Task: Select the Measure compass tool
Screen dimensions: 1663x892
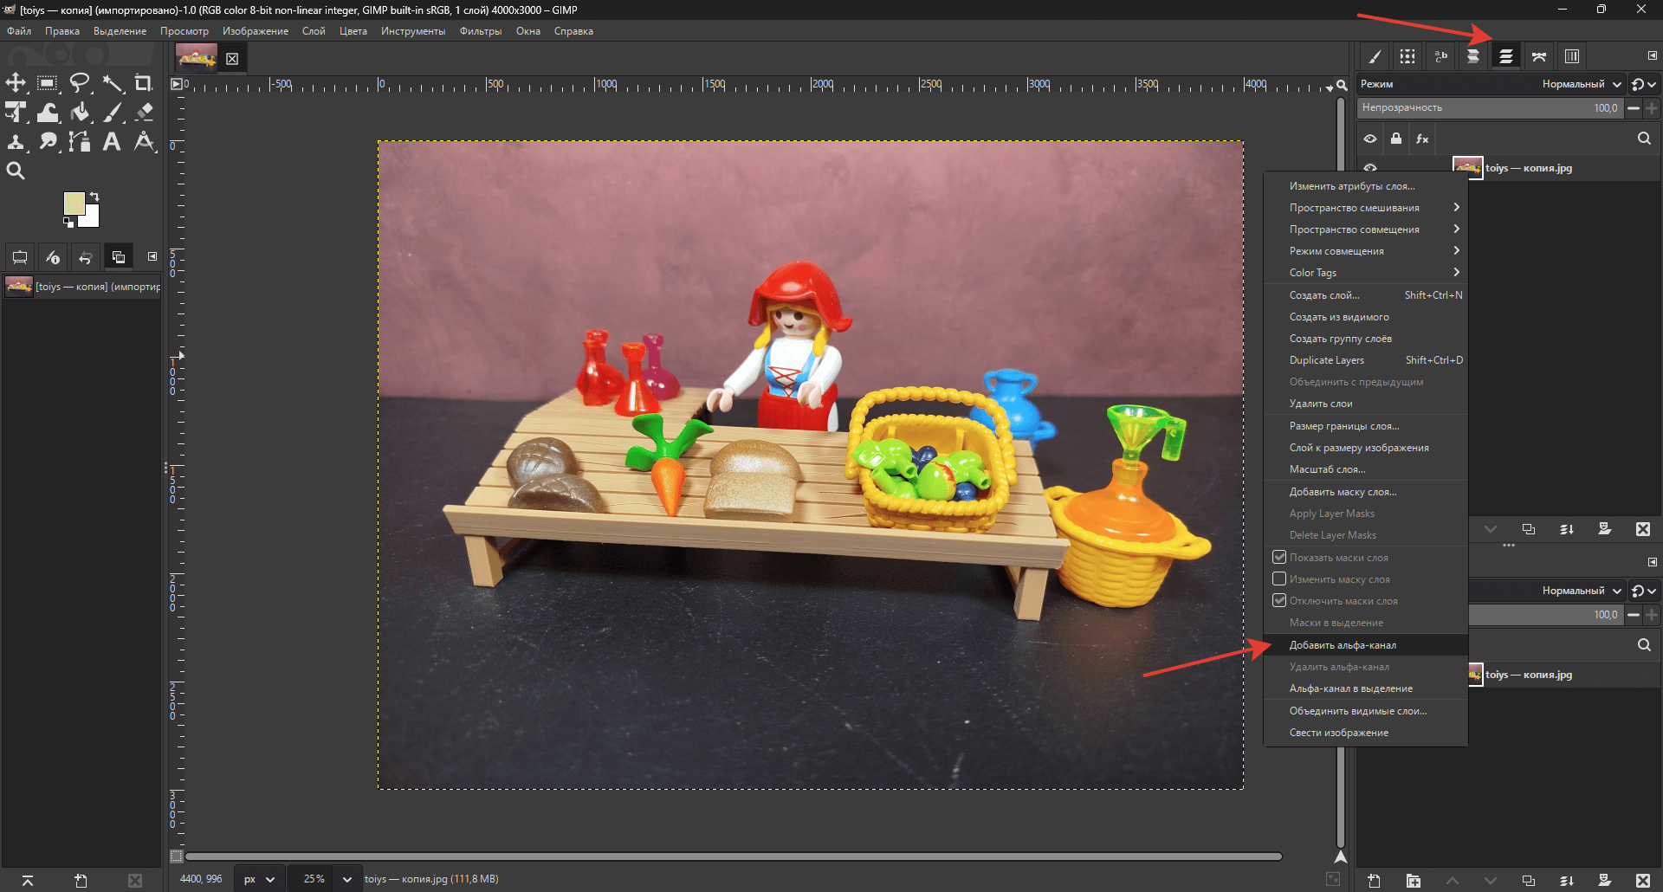Action: point(144,142)
